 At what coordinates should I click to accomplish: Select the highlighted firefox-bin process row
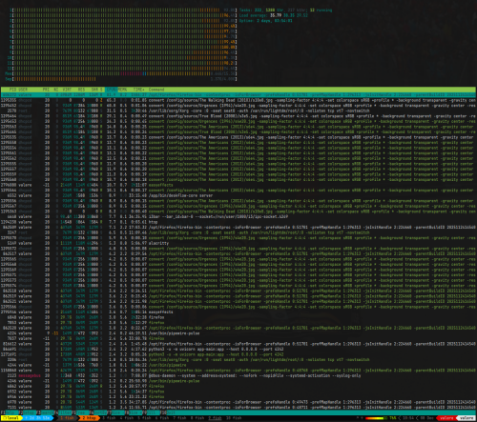[x=238, y=95]
